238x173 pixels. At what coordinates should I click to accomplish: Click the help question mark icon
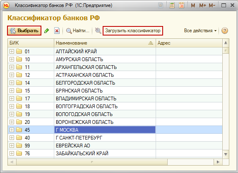point(225,31)
